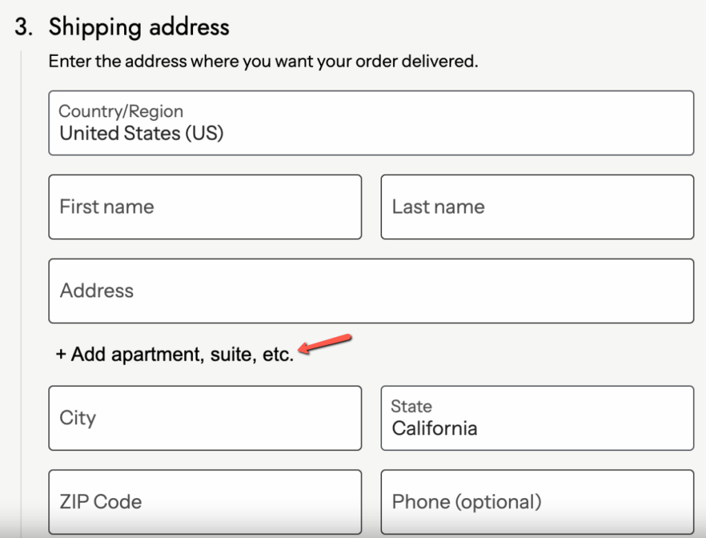
Task: Open the Country/Region selector
Action: pos(371,123)
